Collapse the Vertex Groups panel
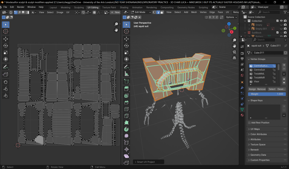The image size is (289, 169). pyautogui.click(x=267, y=59)
